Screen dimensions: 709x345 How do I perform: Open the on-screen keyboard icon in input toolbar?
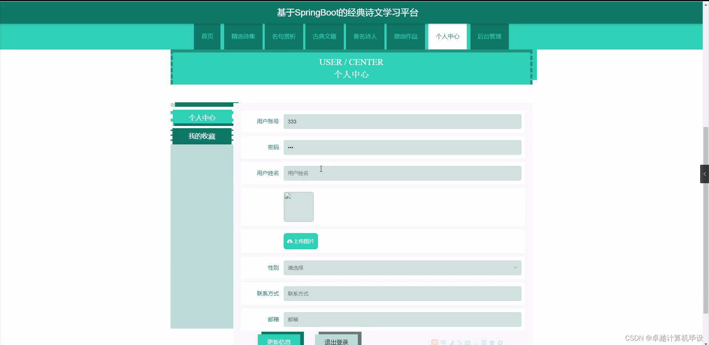pos(468,342)
